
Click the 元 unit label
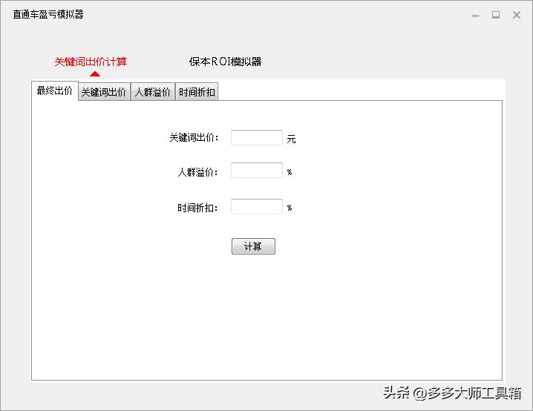point(291,139)
